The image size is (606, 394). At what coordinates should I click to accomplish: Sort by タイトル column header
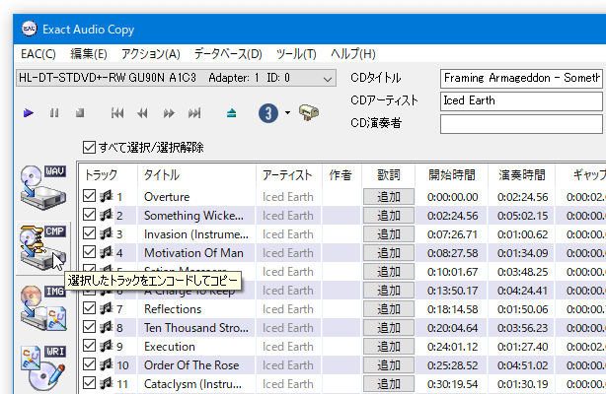(x=196, y=175)
